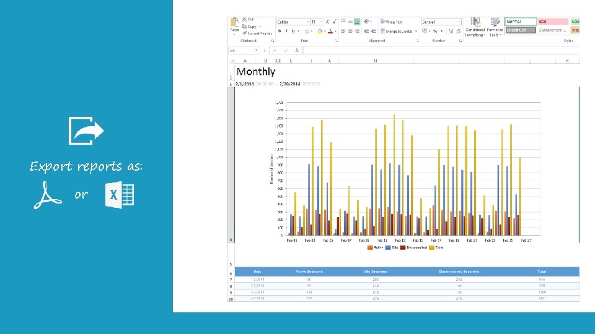Click the Excel logo icon on blue panel
The width and height of the screenshot is (595, 334).
(x=120, y=195)
